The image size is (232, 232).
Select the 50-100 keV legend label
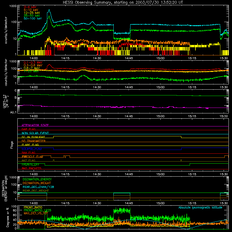[x=33, y=19]
